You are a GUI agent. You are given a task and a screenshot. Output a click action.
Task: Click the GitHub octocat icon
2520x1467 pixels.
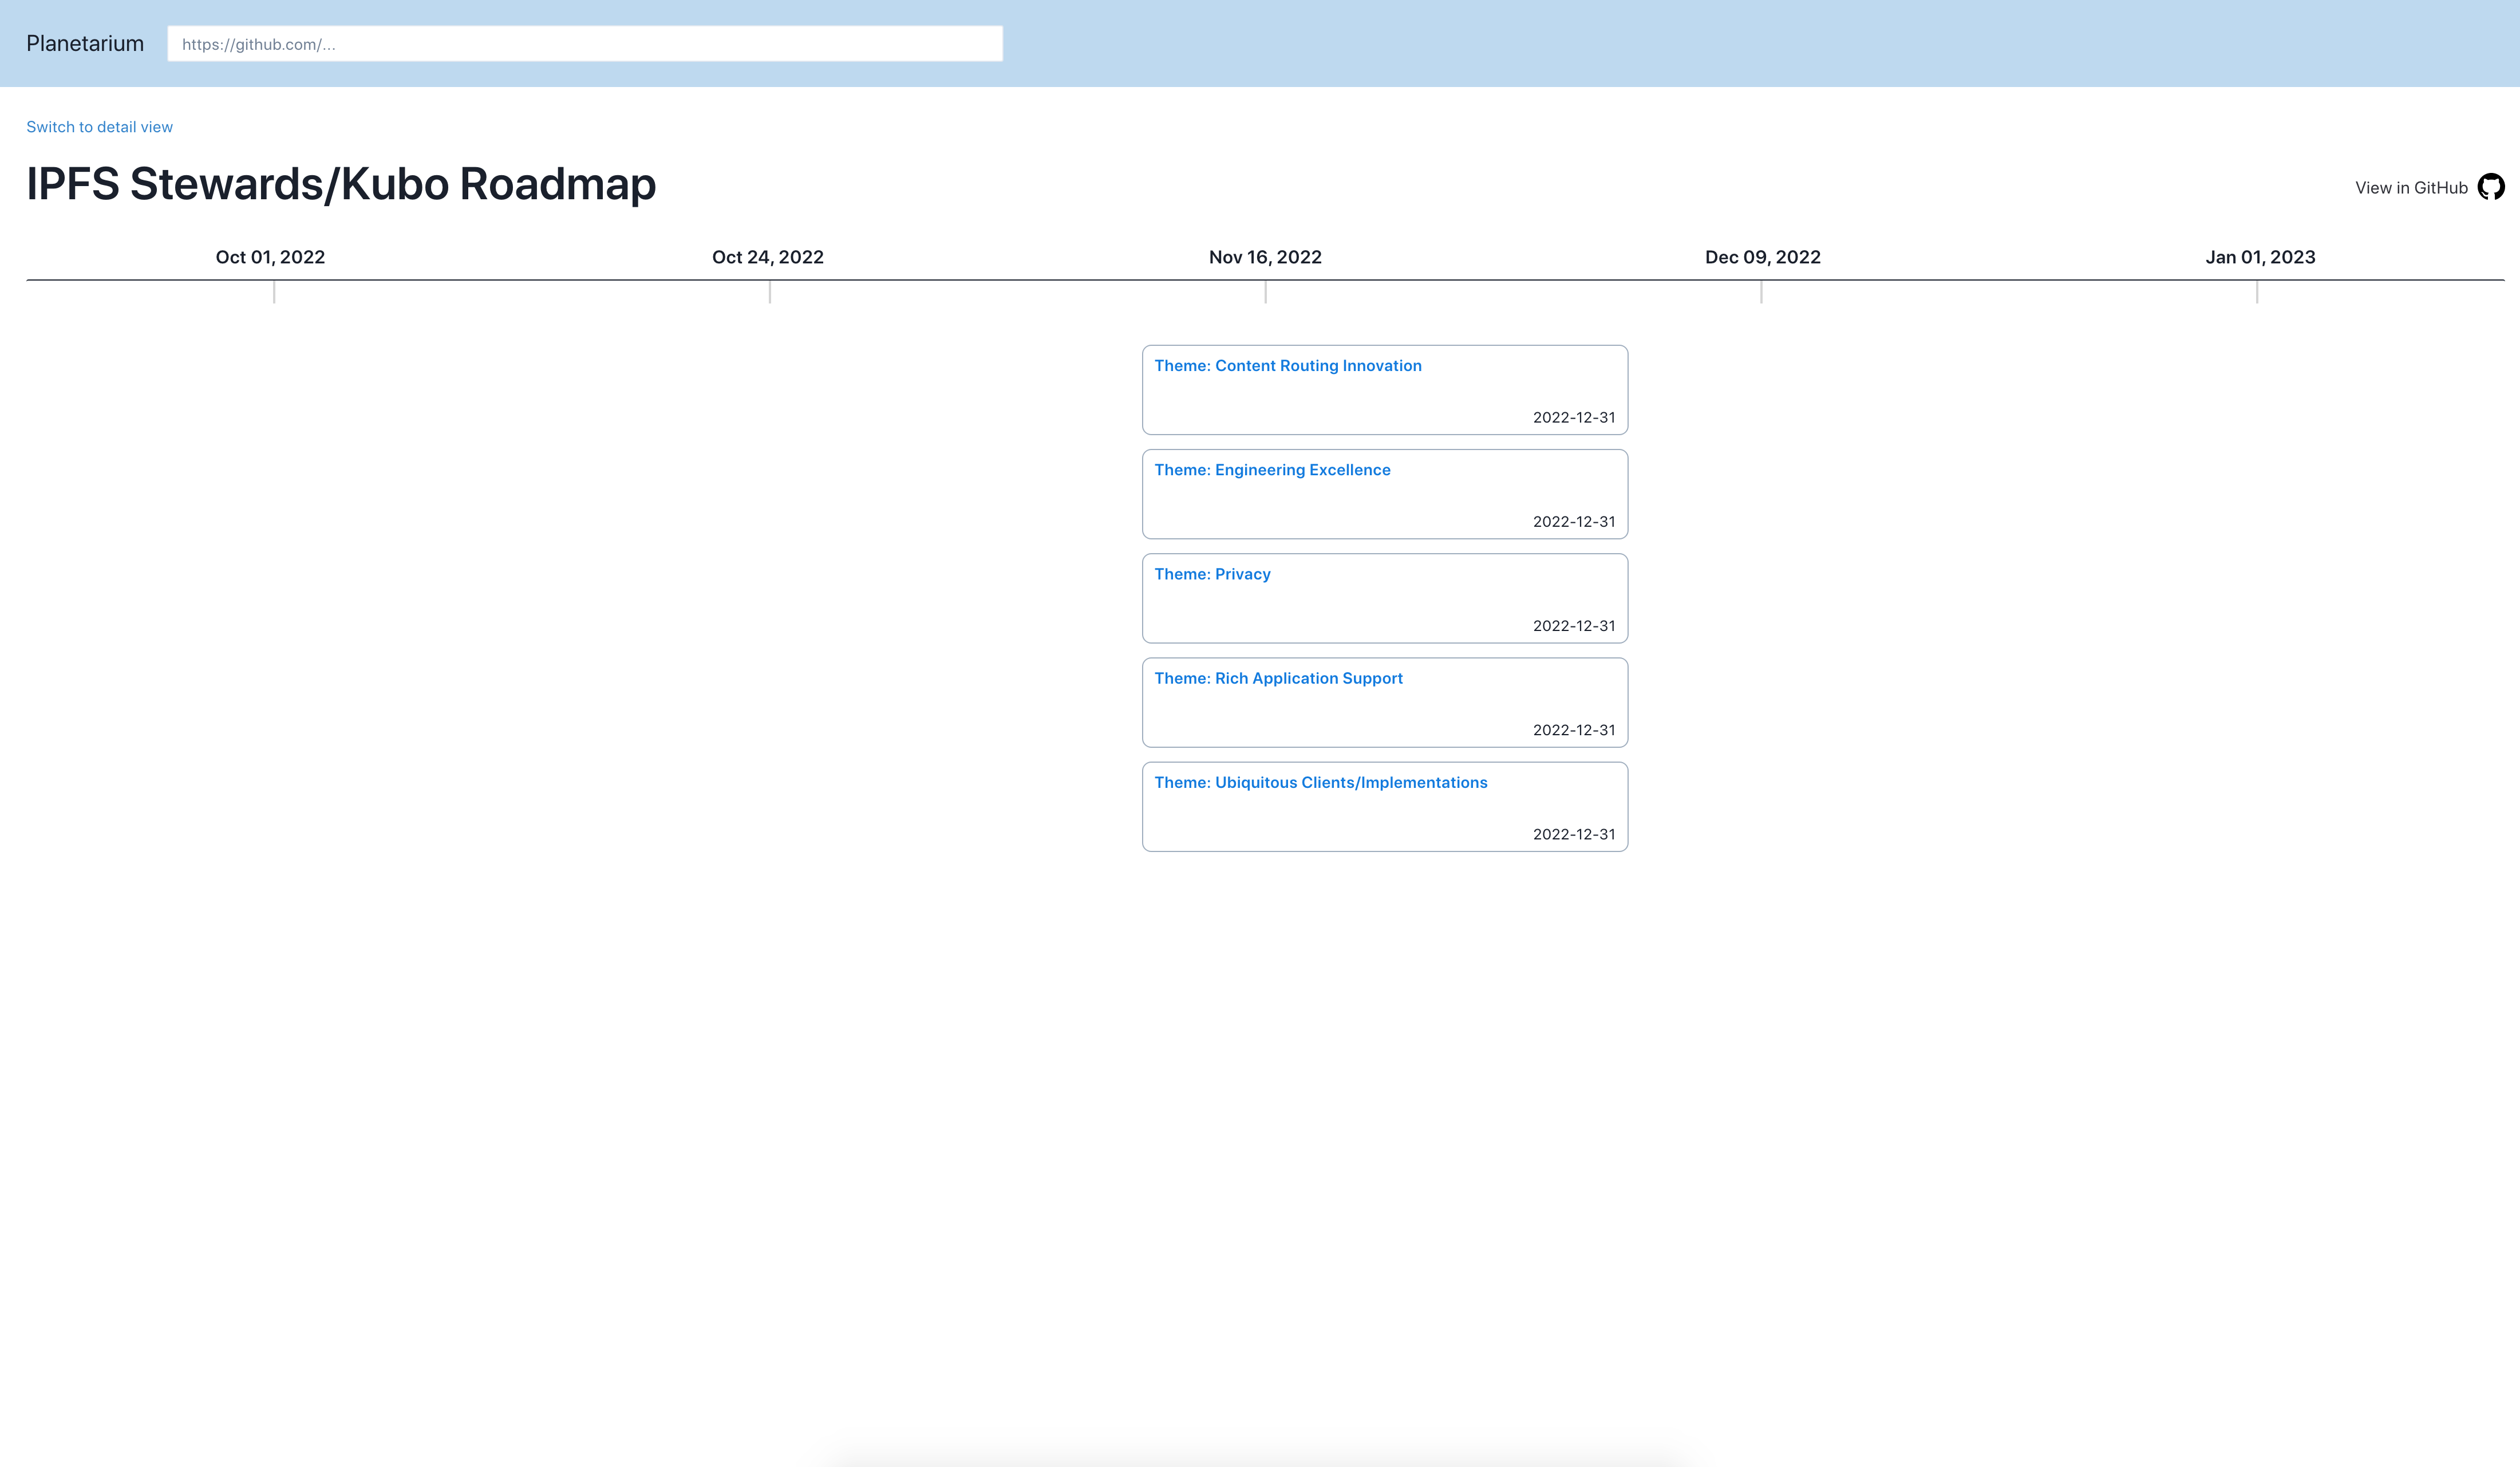(2490, 187)
